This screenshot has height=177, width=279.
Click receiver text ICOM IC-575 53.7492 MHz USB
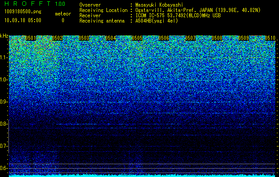click(x=178, y=15)
